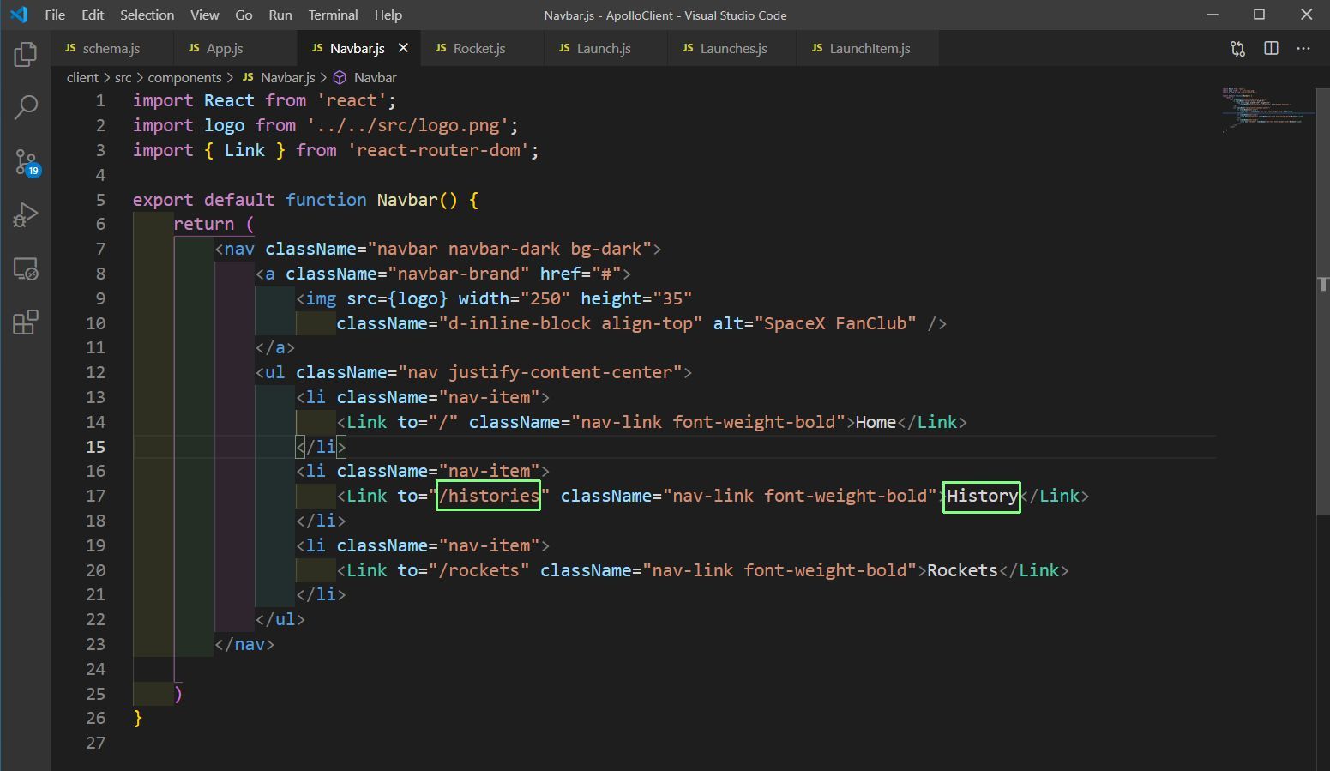The width and height of the screenshot is (1330, 771).
Task: Click the 'Navbar' symbol breadcrumb
Action: click(376, 77)
